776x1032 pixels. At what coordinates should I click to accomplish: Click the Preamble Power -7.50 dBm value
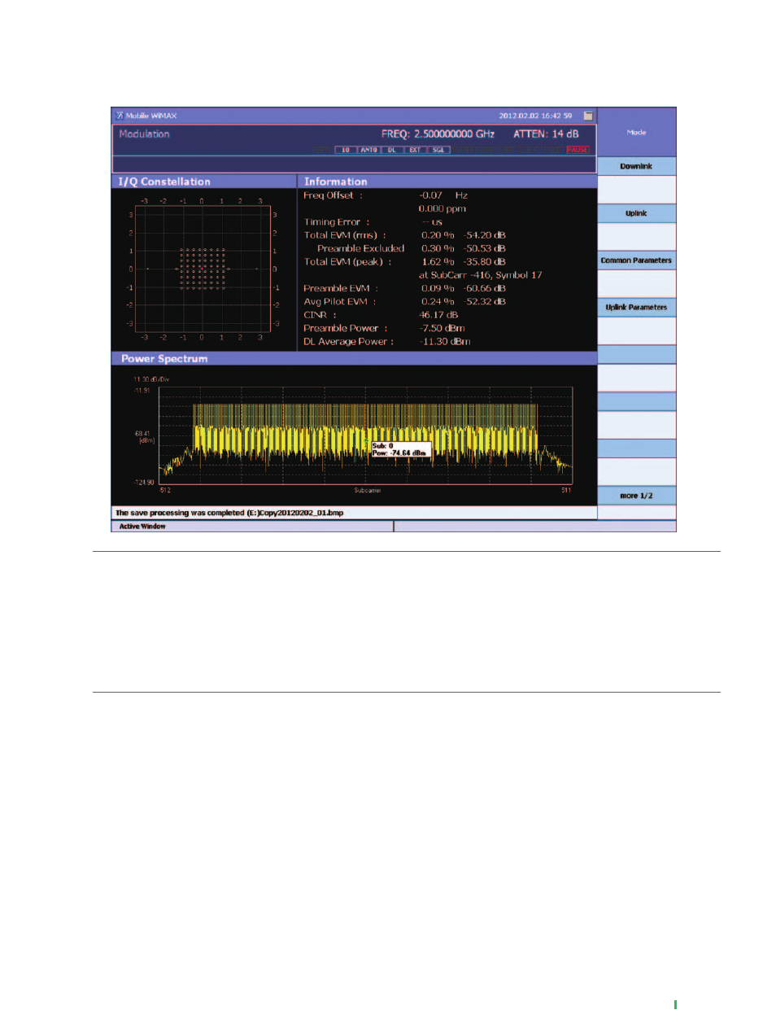[442, 328]
